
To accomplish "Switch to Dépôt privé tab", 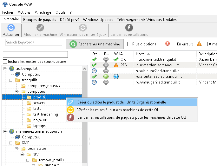I will (x=69, y=20).
